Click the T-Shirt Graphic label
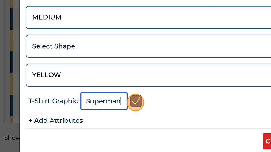 53,101
